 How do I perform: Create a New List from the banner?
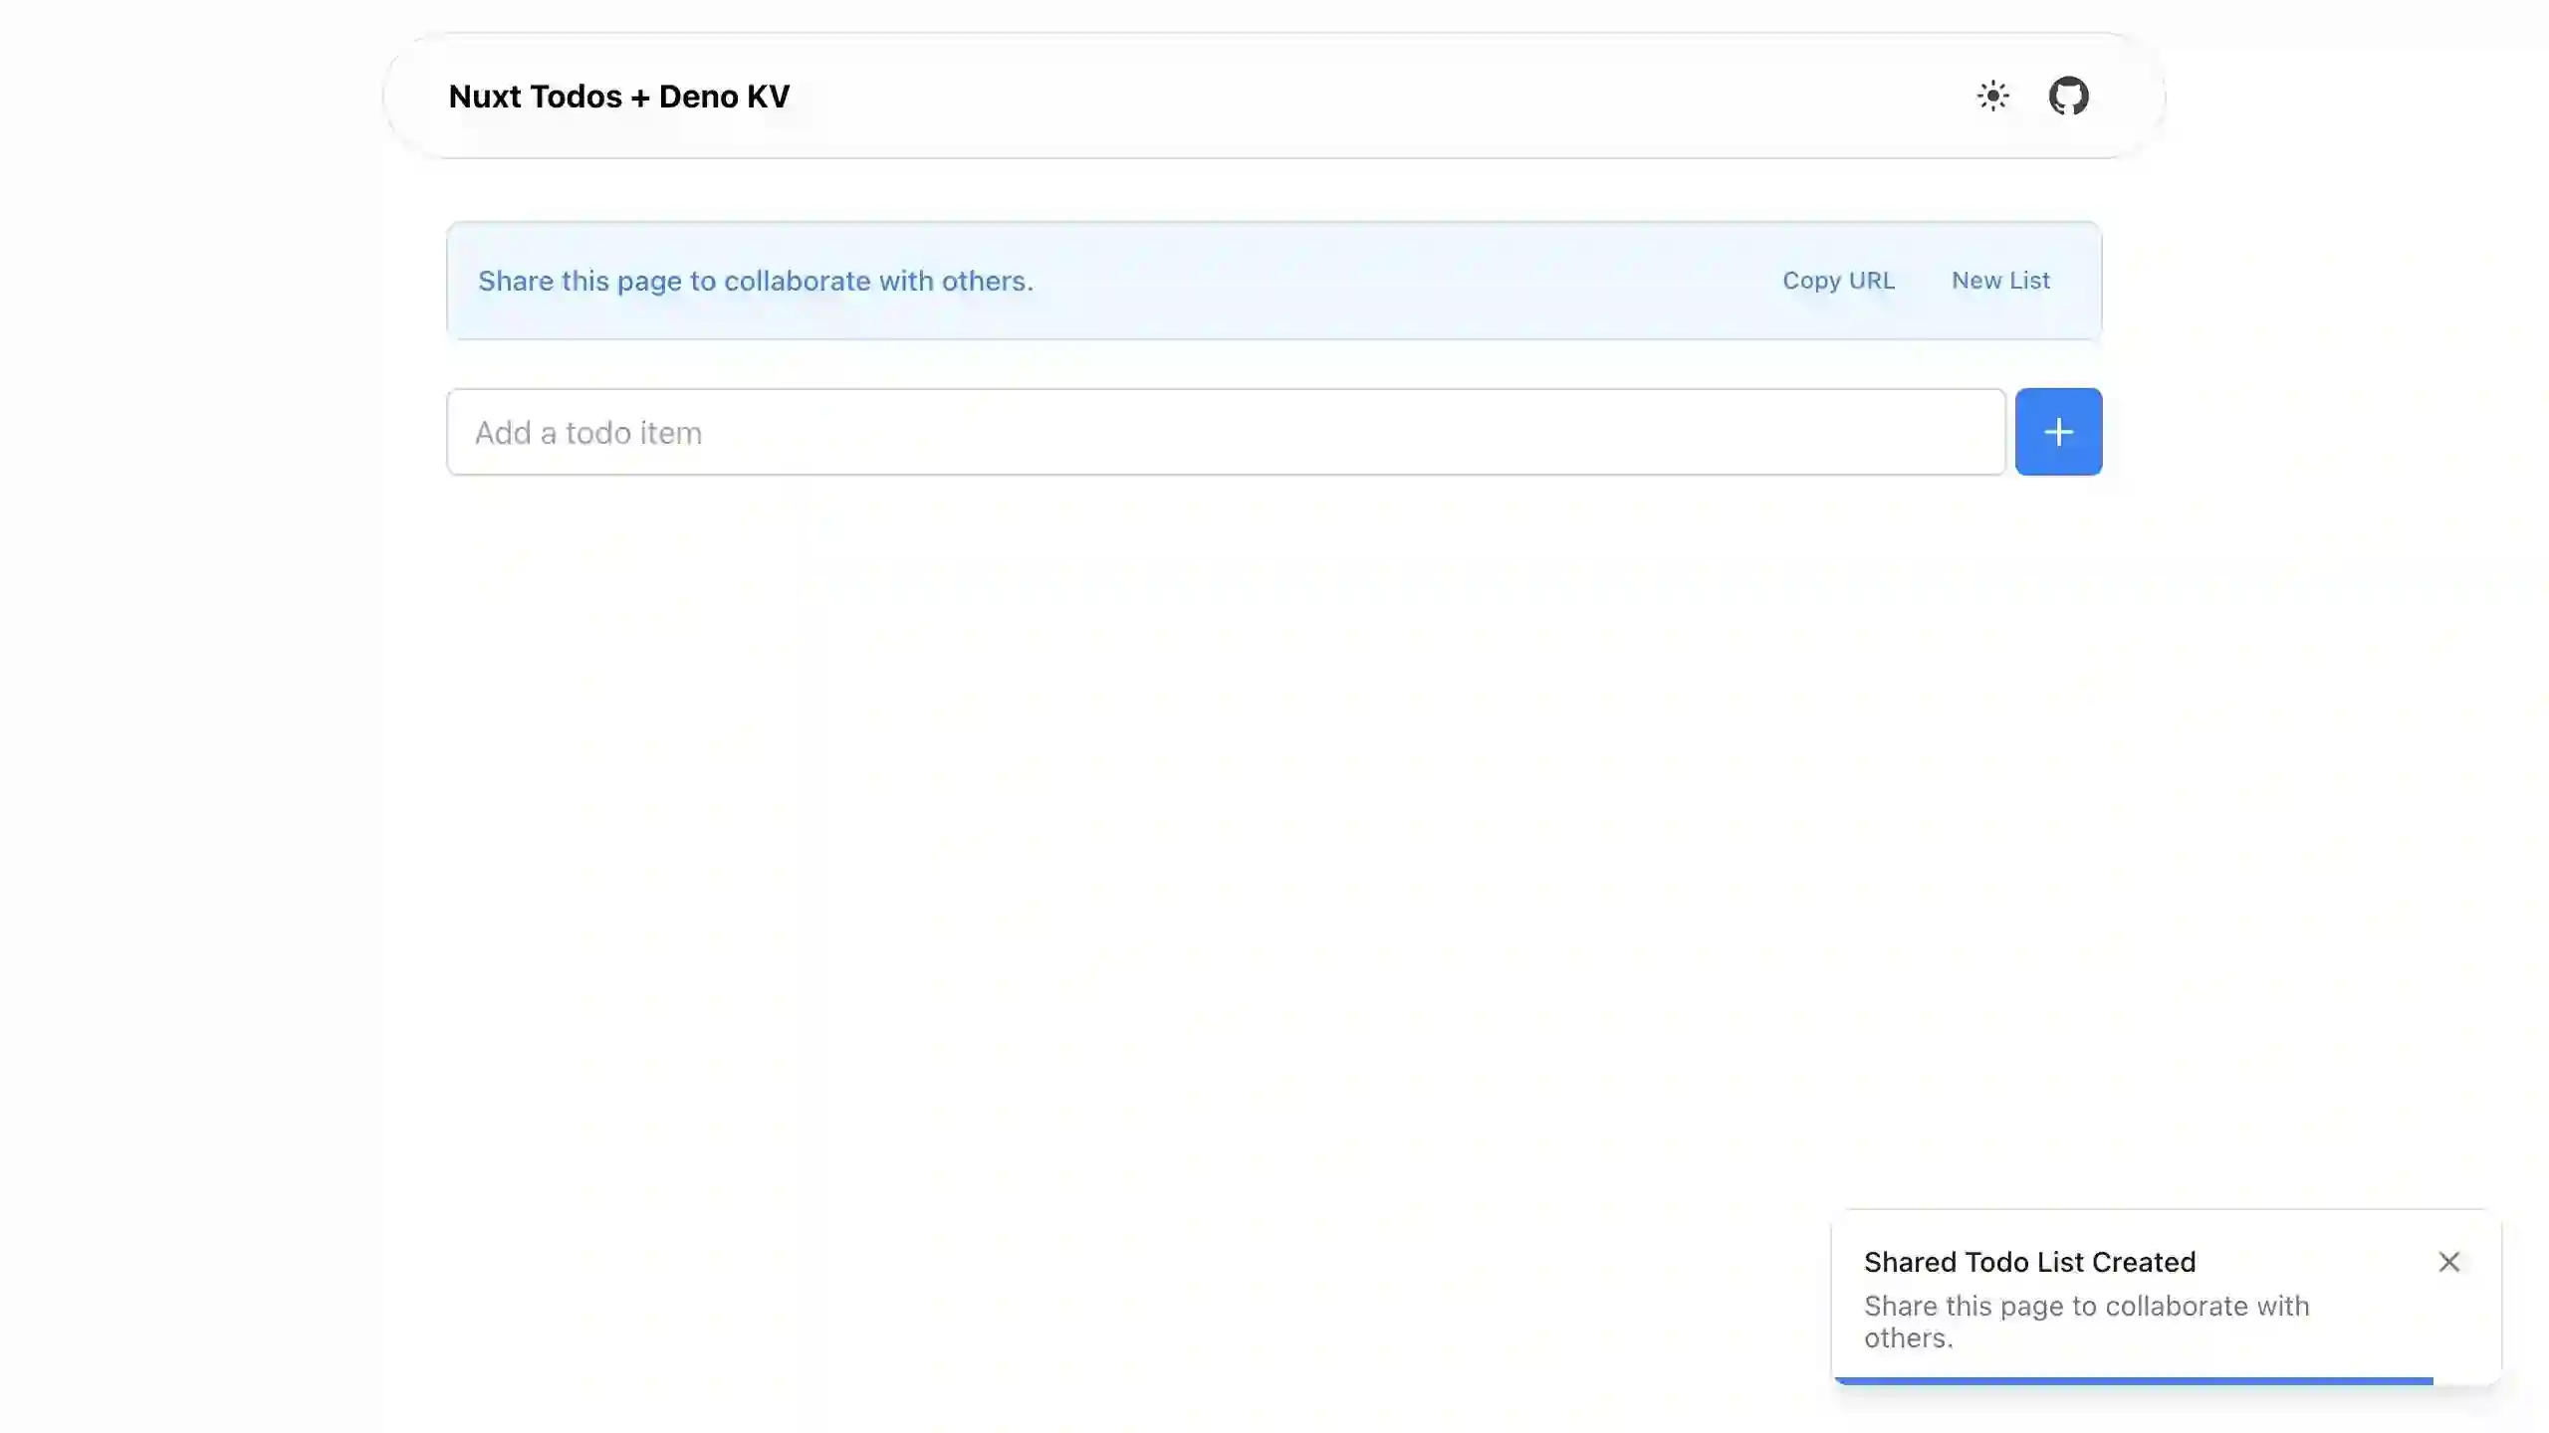pyautogui.click(x=1999, y=281)
